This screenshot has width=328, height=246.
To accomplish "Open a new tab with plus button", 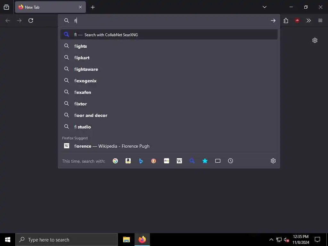I will pyautogui.click(x=93, y=7).
